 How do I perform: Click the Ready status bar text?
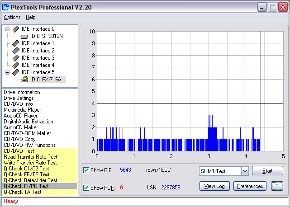click(x=11, y=201)
